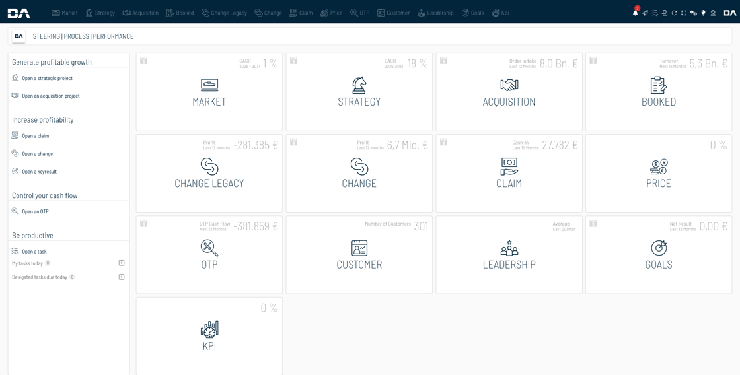740x375 pixels.
Task: Click the 6,7 Mio. € profit value
Action: pos(407,145)
